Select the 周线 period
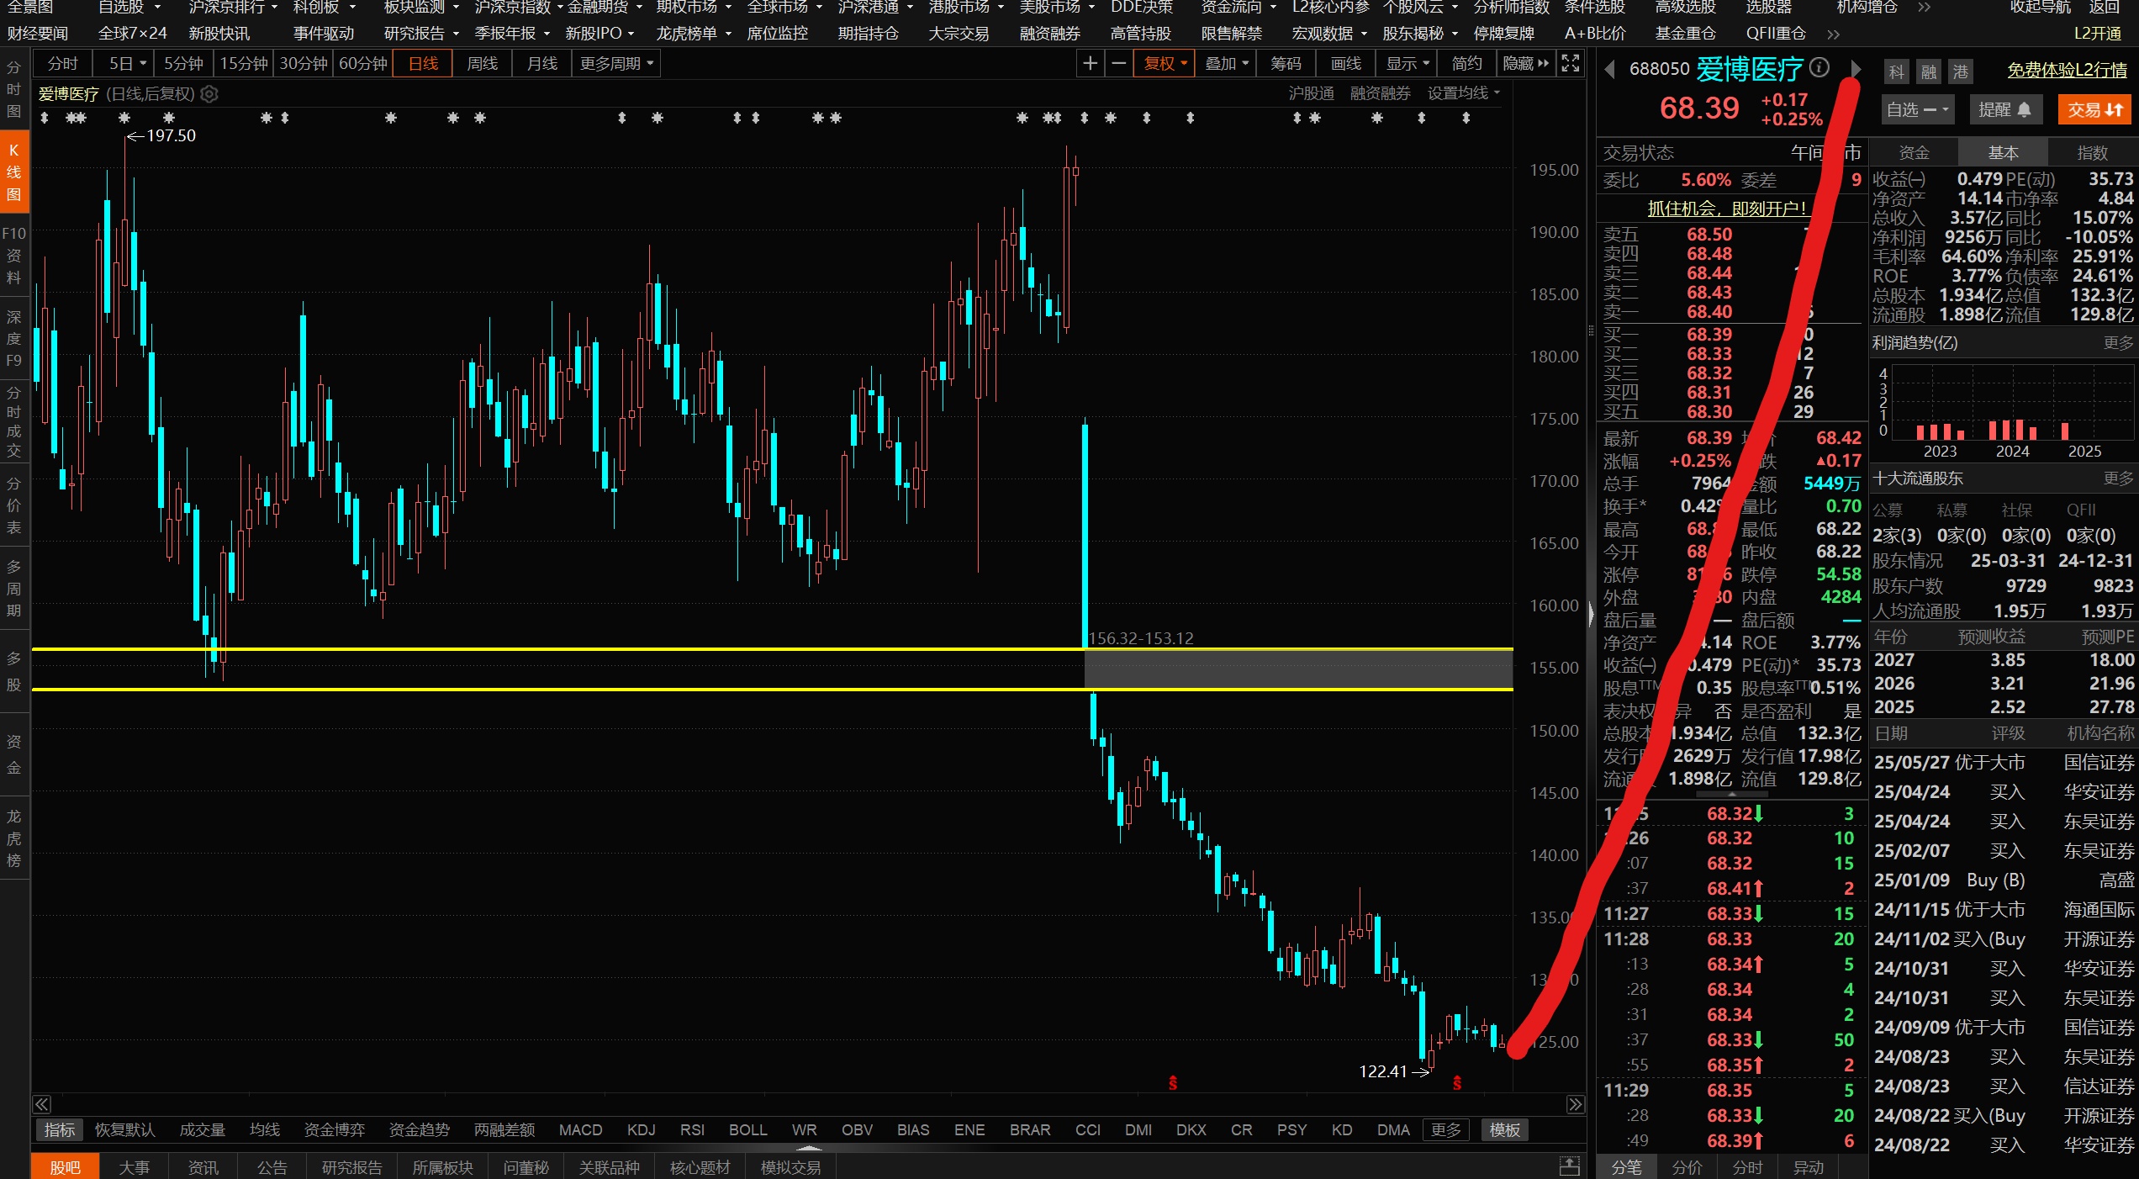 [483, 64]
